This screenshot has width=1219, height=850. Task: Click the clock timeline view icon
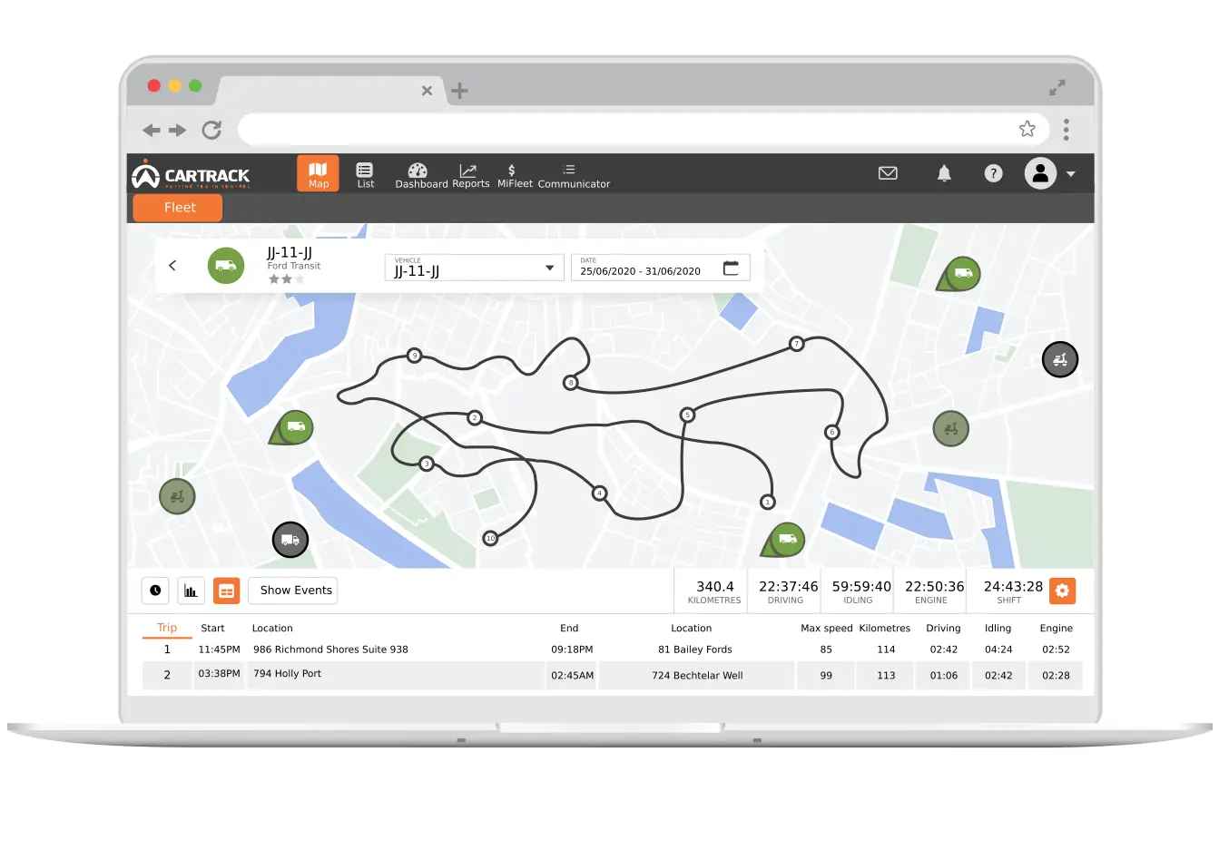click(x=155, y=591)
